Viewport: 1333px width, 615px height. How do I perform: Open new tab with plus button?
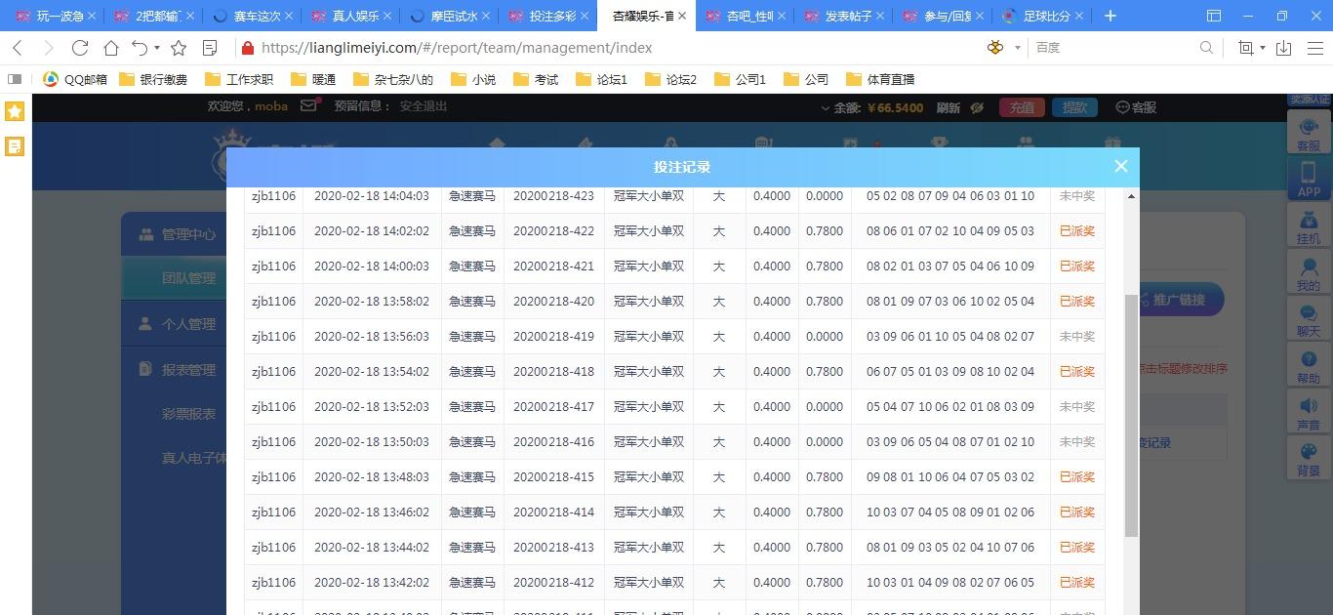click(x=1110, y=16)
